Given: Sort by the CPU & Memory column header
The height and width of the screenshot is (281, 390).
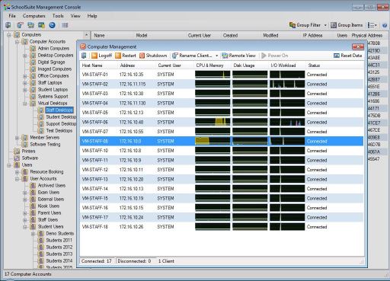Looking at the screenshot, I should 213,65.
